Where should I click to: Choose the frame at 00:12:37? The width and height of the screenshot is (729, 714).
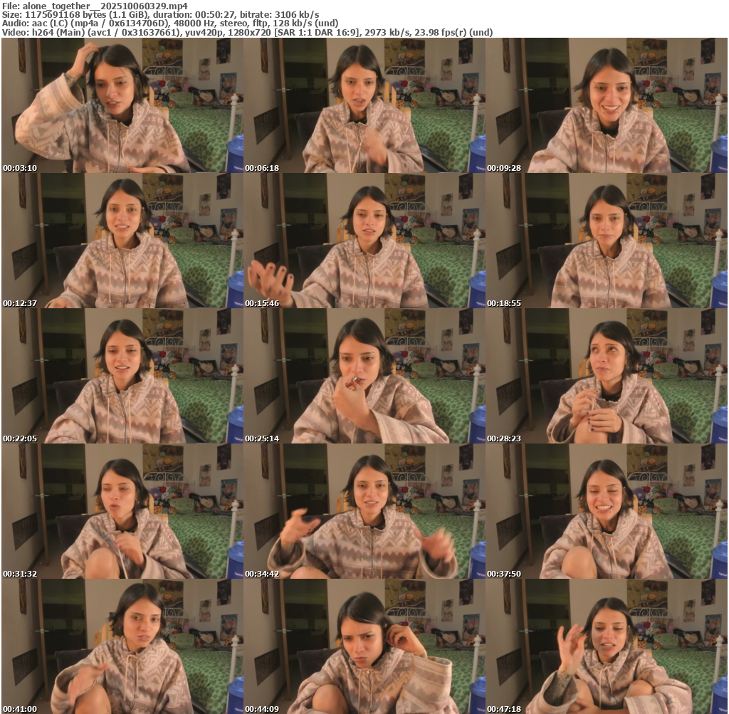(x=122, y=241)
